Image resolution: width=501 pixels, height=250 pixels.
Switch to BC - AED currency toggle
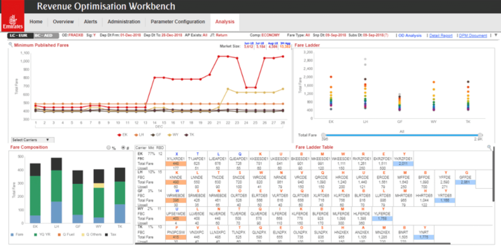pos(46,35)
